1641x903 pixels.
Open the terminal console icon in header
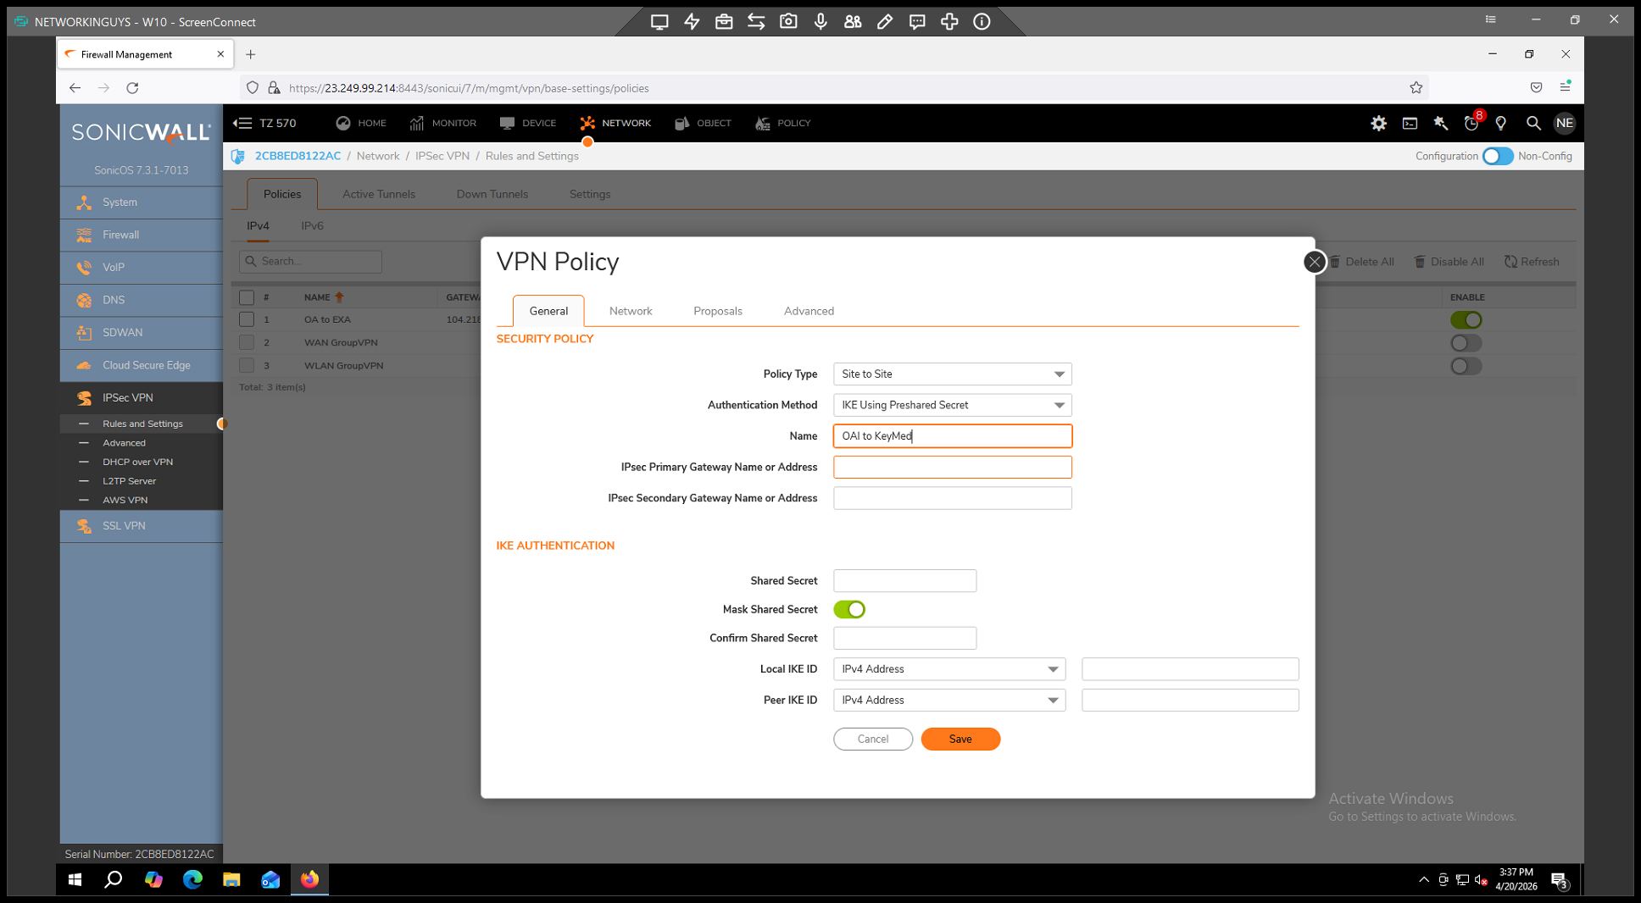[x=1410, y=124]
